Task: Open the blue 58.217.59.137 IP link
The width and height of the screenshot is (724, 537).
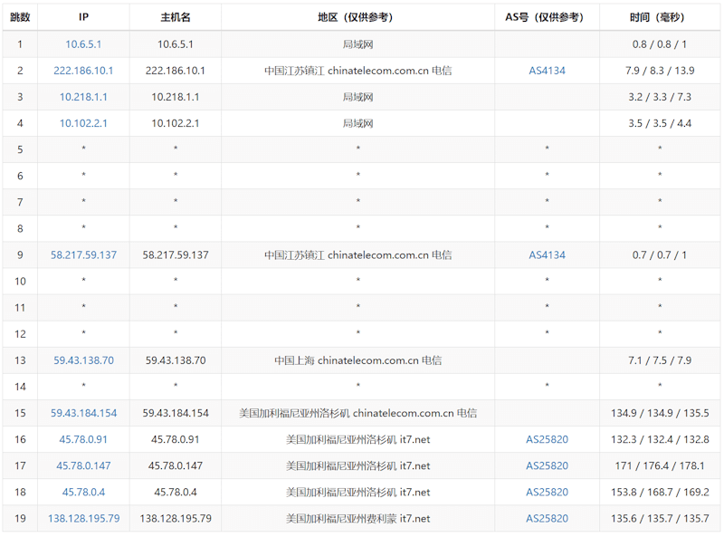Action: (x=83, y=255)
